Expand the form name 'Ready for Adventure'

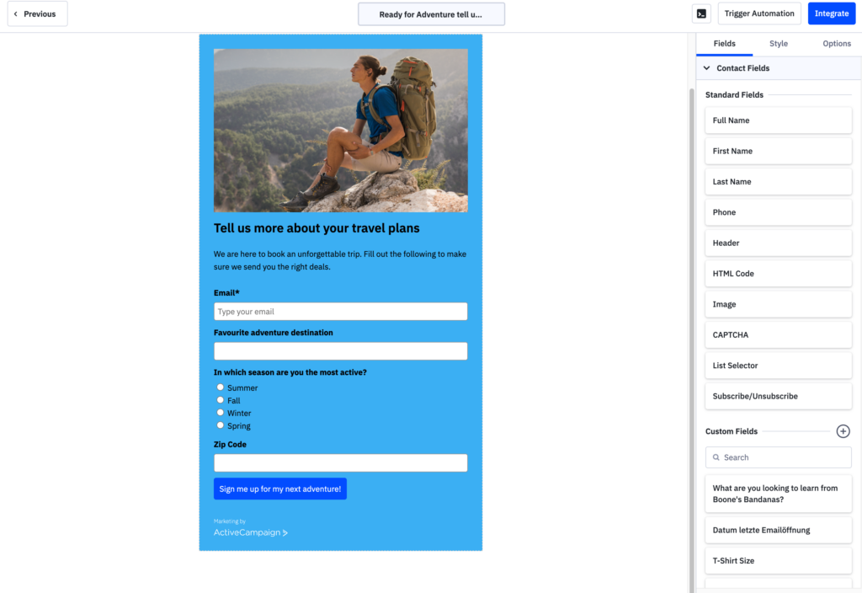click(431, 13)
